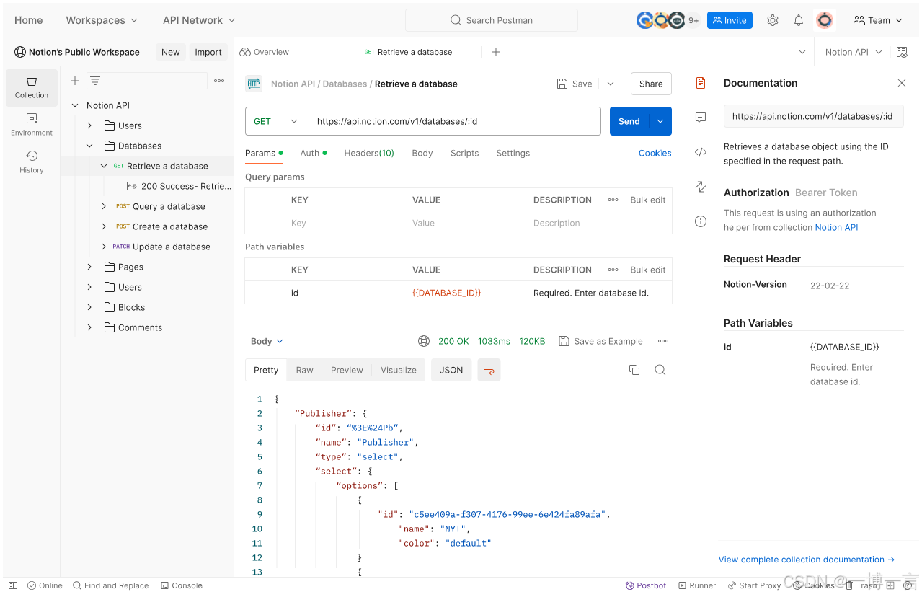Screen dimensions: 922x597
Task: Click the Search Postman field
Action: (492, 20)
